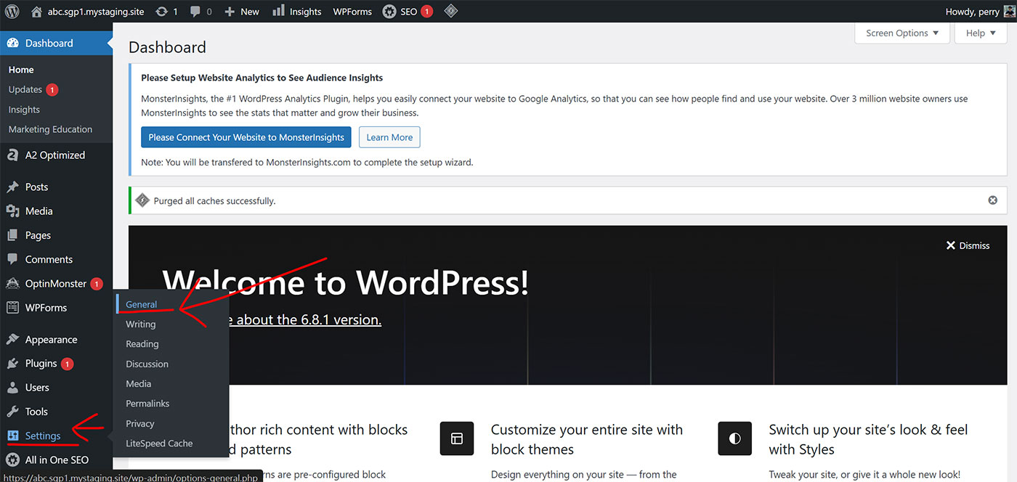This screenshot has height=482, width=1017.
Task: Choose Reading from the Settings submenu
Action: (x=142, y=343)
